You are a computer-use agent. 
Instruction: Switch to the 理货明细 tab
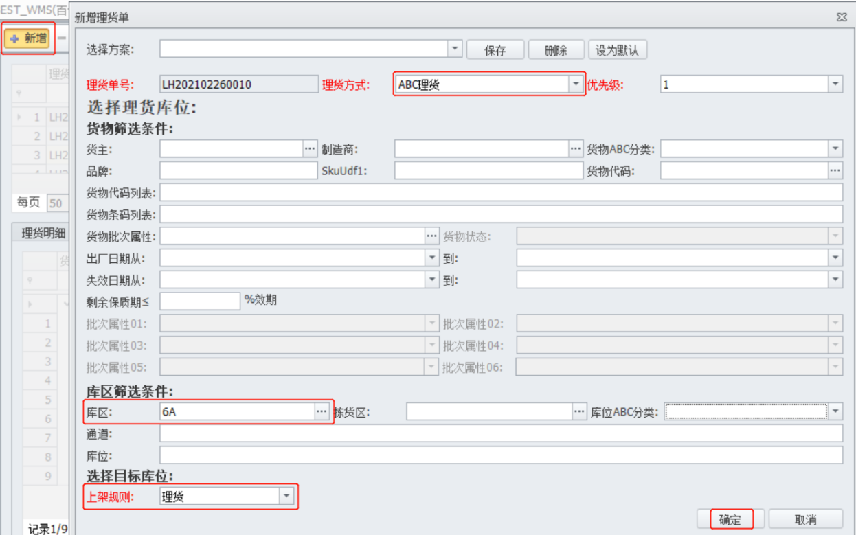tap(43, 233)
